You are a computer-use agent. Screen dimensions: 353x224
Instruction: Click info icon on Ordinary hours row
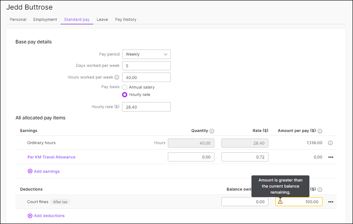(330, 143)
